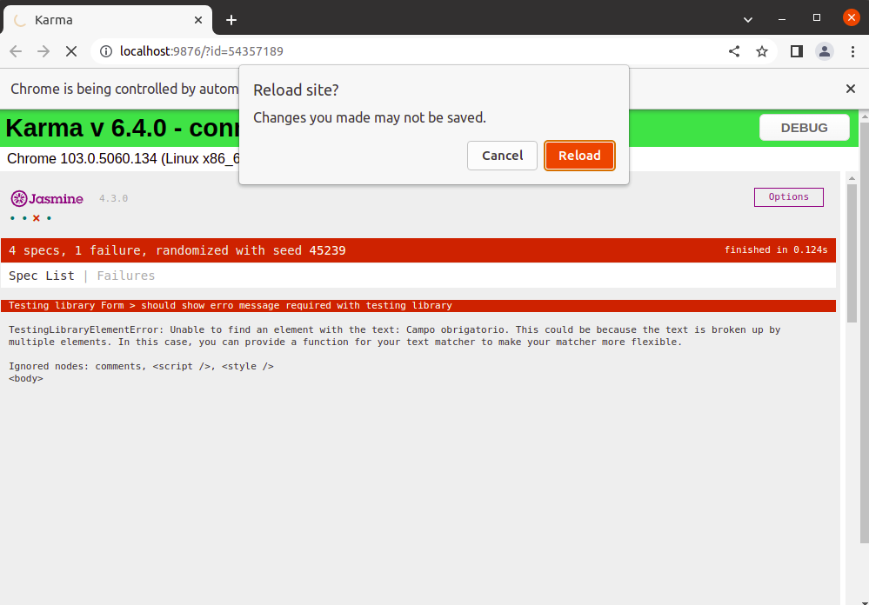The height and width of the screenshot is (605, 869).
Task: Click the 'Ignored nodes' line
Action: click(x=141, y=366)
